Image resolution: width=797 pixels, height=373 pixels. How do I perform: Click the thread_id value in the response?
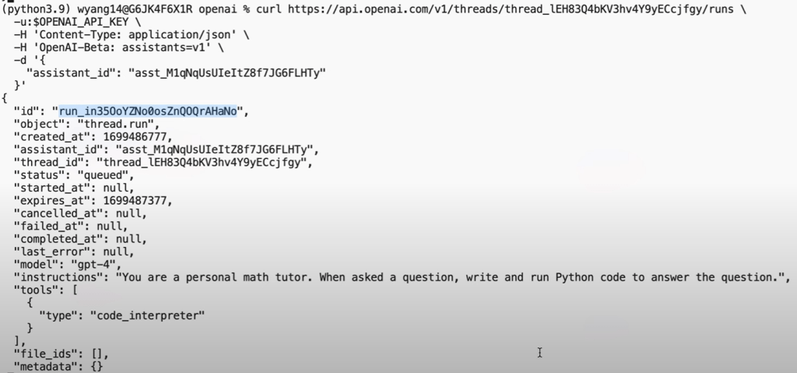202,162
